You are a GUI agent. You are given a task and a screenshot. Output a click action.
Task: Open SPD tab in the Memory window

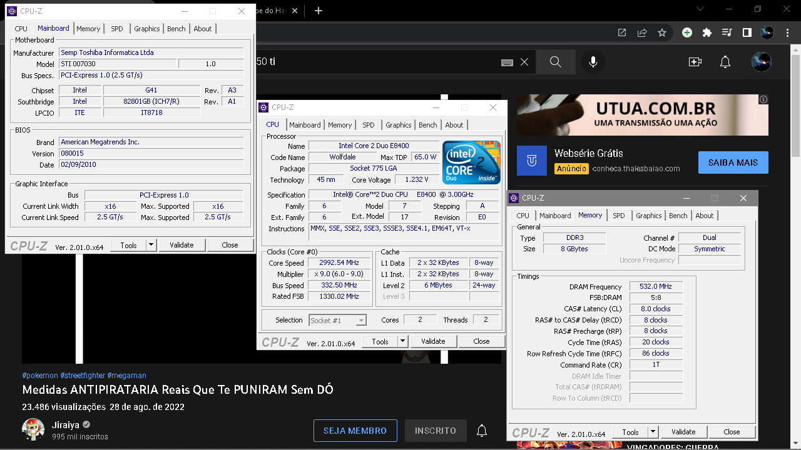tap(619, 216)
